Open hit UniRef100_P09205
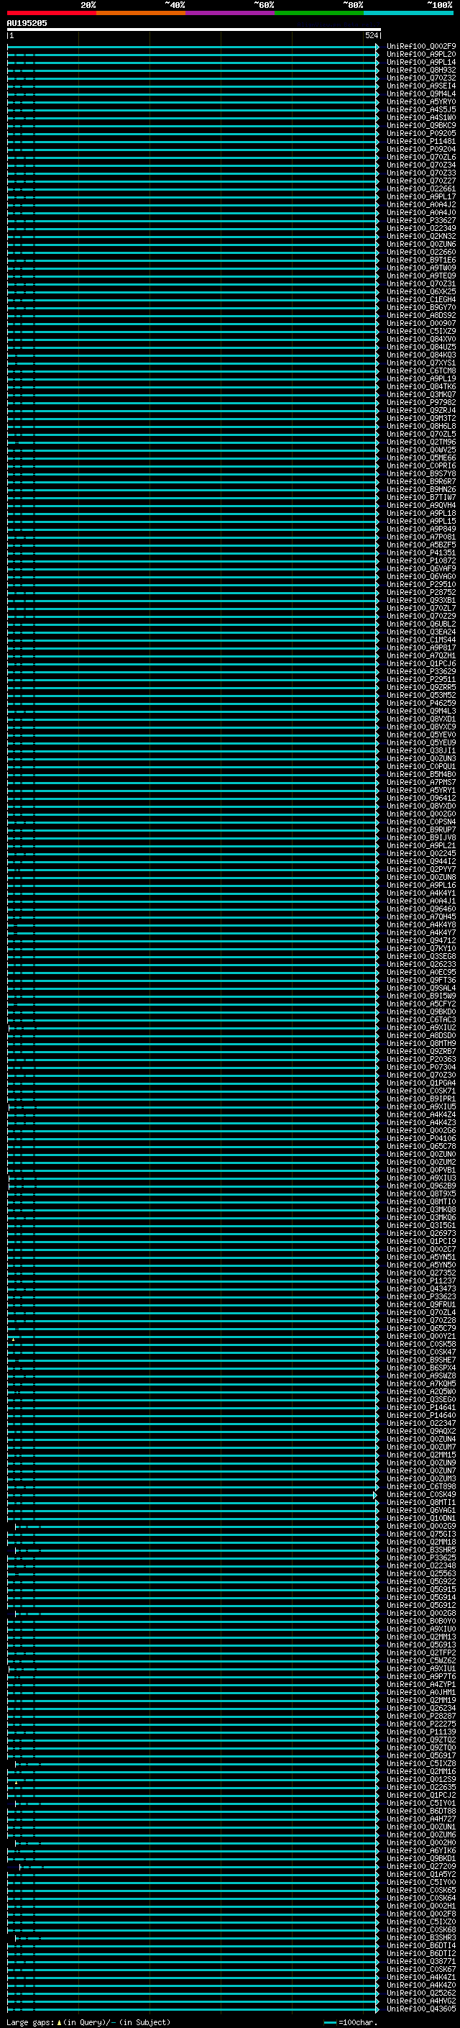 coord(420,133)
